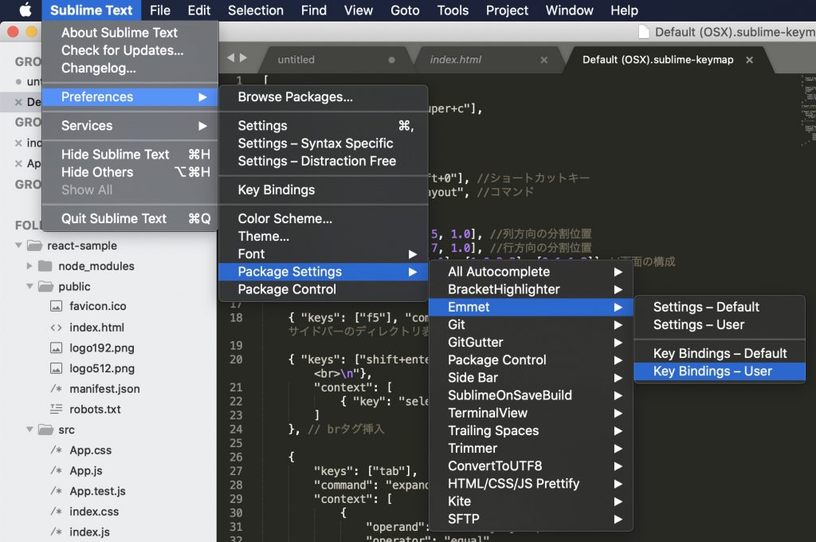The width and height of the screenshot is (816, 542).
Task: Open Kite package settings
Action: coord(531,502)
